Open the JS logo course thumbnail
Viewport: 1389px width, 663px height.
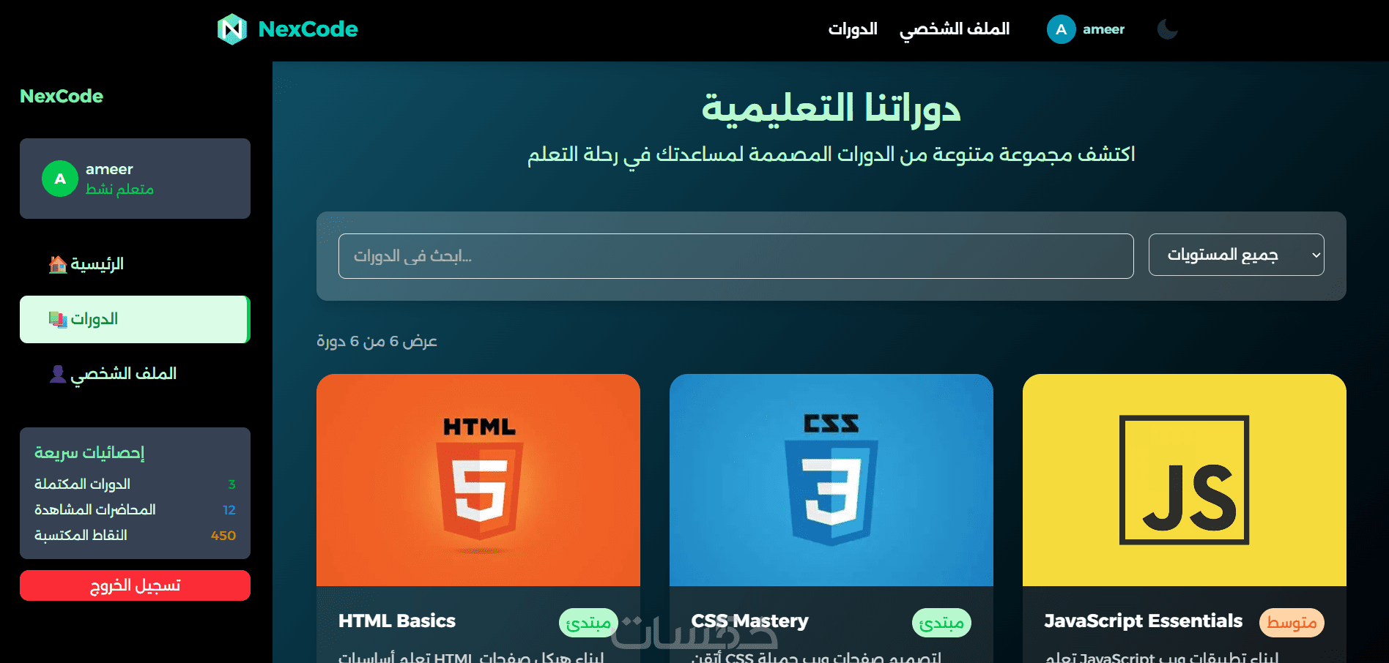[1185, 480]
